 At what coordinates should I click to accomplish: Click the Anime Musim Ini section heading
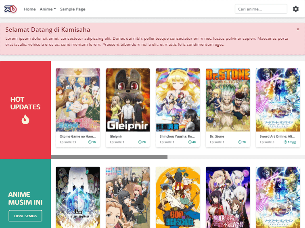pyautogui.click(x=25, y=199)
